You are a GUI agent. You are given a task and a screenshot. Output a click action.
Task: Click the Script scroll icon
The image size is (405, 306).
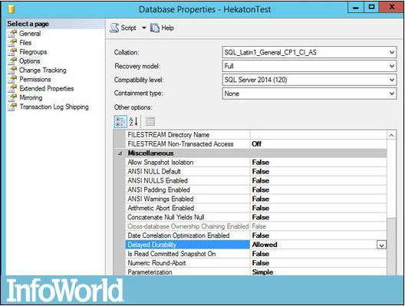point(114,28)
